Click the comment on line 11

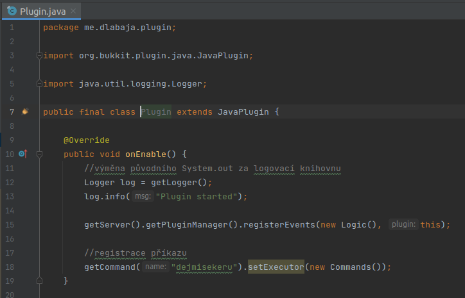point(213,169)
